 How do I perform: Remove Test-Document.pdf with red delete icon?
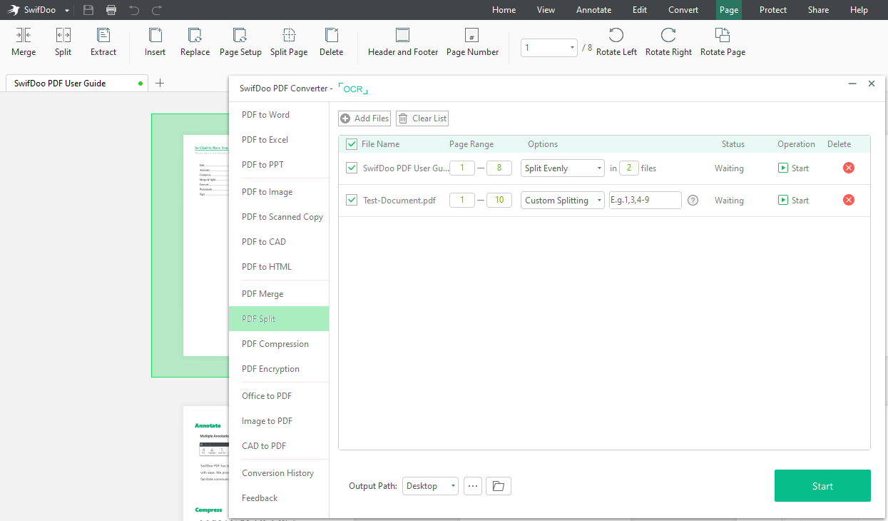(x=849, y=200)
